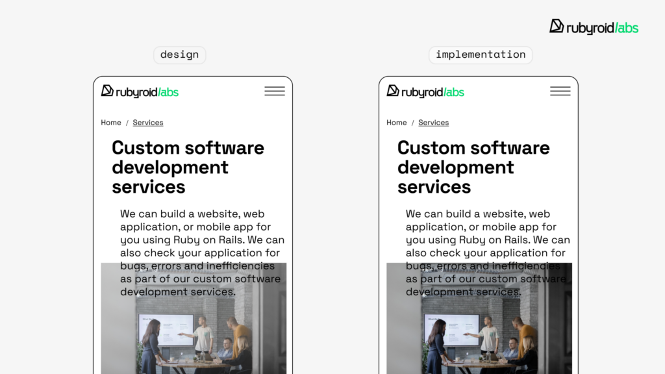Click the breadcrumb slash separator in implementation mockup

412,123
